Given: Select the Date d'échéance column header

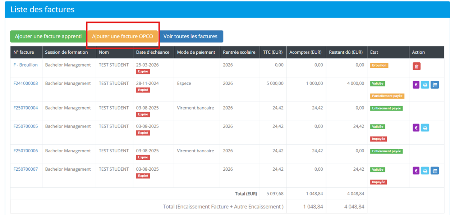Looking at the screenshot, I should click(153, 52).
